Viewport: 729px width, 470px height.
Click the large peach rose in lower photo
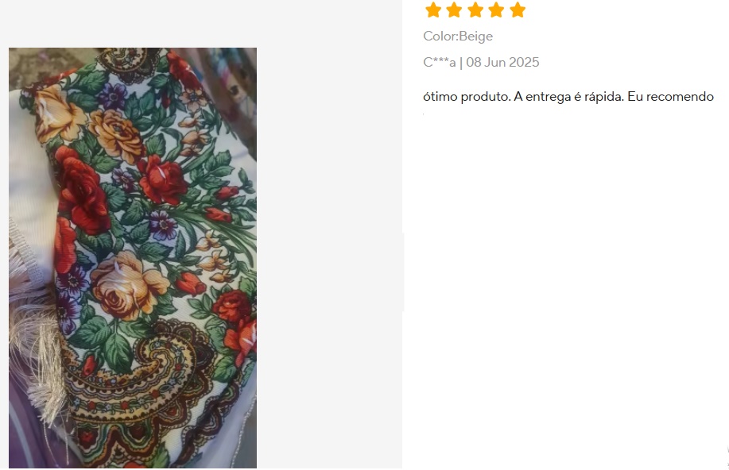[x=126, y=286]
